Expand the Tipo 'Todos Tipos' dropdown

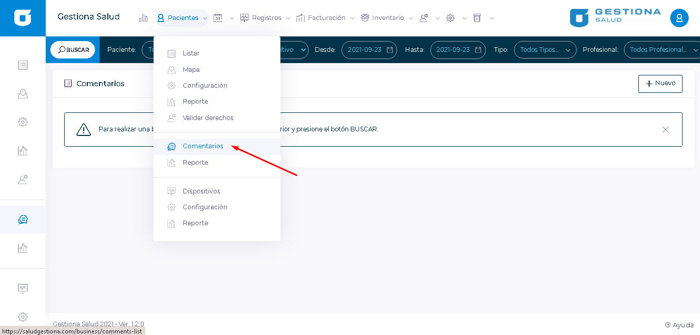(545, 50)
